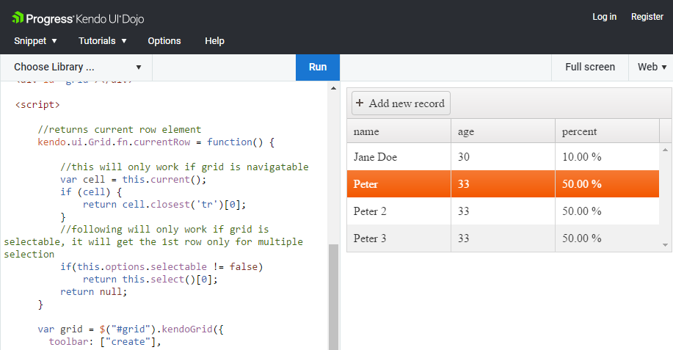This screenshot has width=673, height=350.
Task: Open the Choose Library dropdown
Action: tap(77, 67)
